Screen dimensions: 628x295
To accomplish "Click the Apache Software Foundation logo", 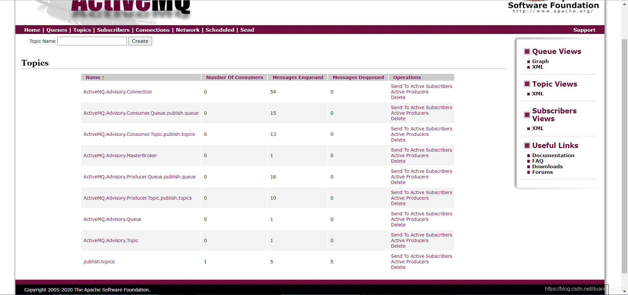I will (553, 7).
